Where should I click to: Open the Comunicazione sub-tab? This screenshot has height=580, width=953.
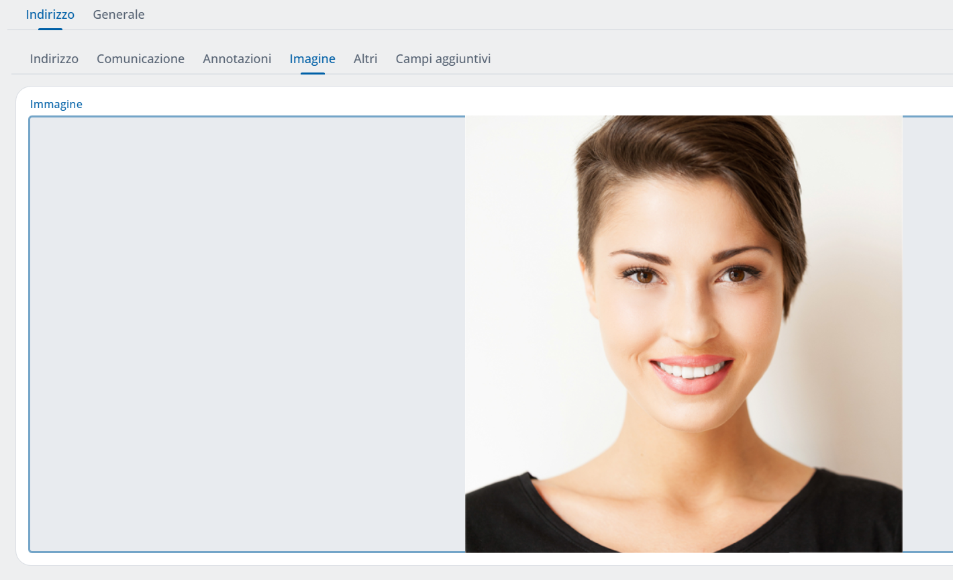pos(140,58)
